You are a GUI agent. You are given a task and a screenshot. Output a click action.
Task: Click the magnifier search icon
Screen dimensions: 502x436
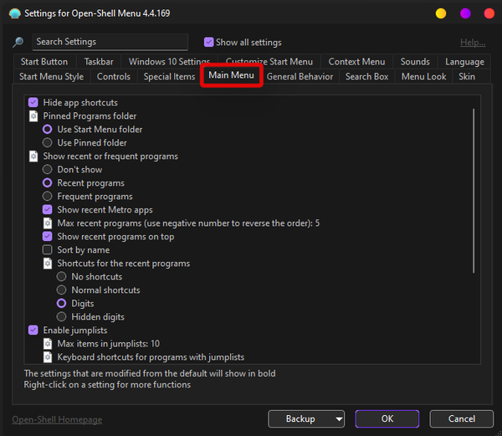(18, 43)
